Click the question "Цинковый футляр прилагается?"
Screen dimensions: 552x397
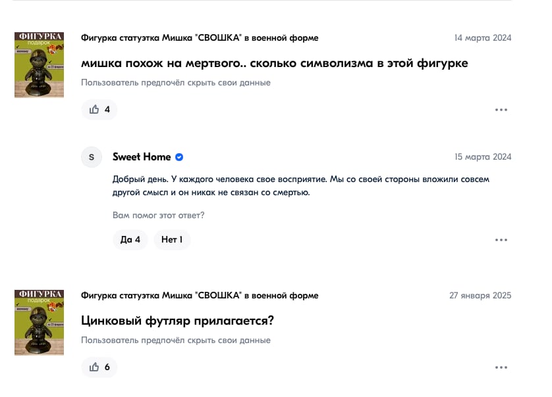[x=177, y=321]
